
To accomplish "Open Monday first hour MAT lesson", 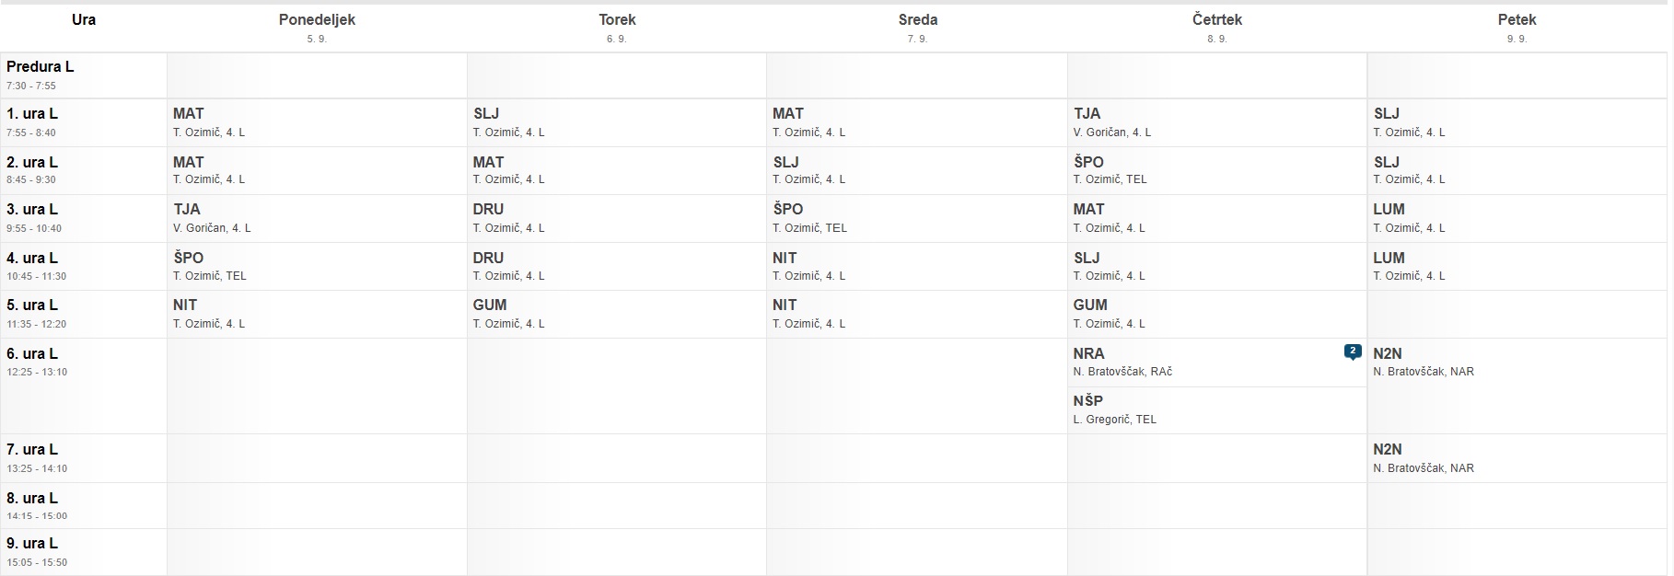I will (x=317, y=122).
